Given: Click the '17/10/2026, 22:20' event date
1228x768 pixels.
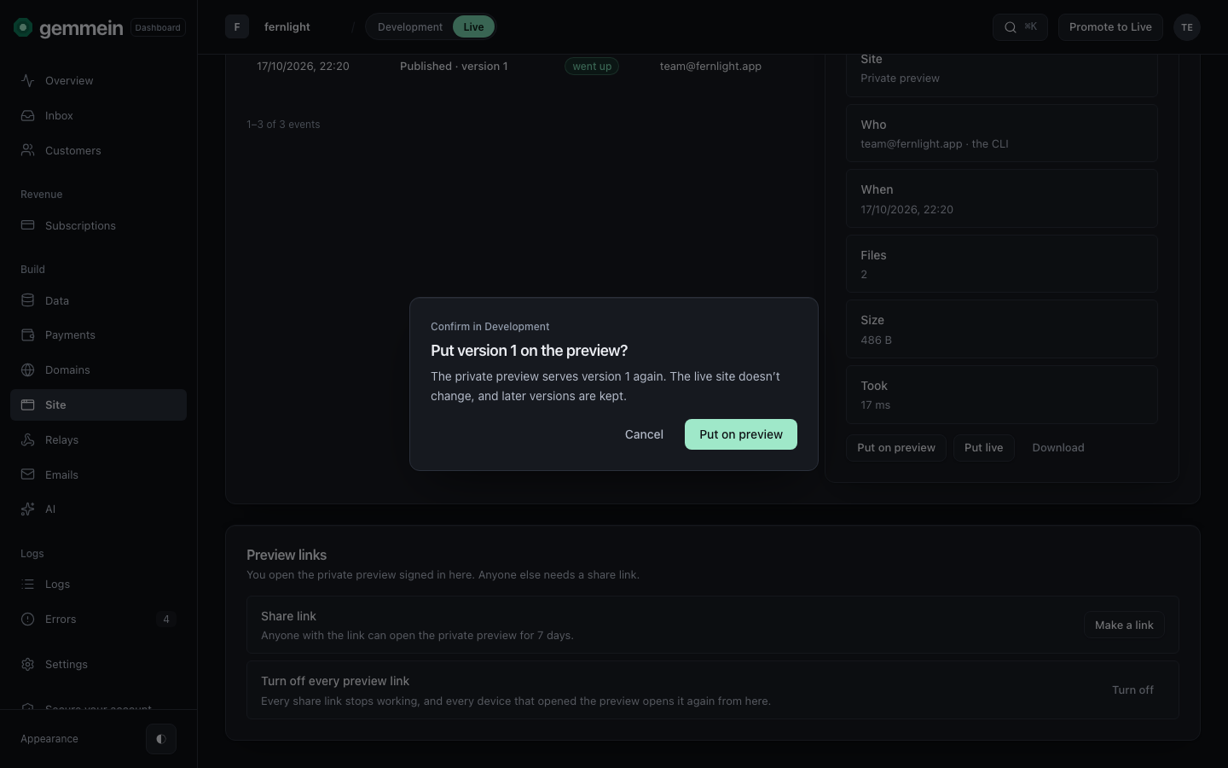Looking at the screenshot, I should tap(303, 67).
